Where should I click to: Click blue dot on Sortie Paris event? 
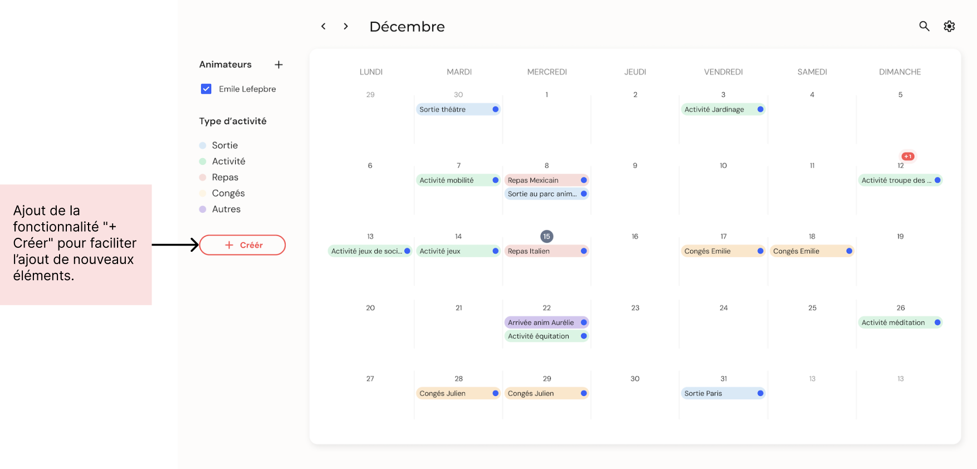click(x=760, y=393)
